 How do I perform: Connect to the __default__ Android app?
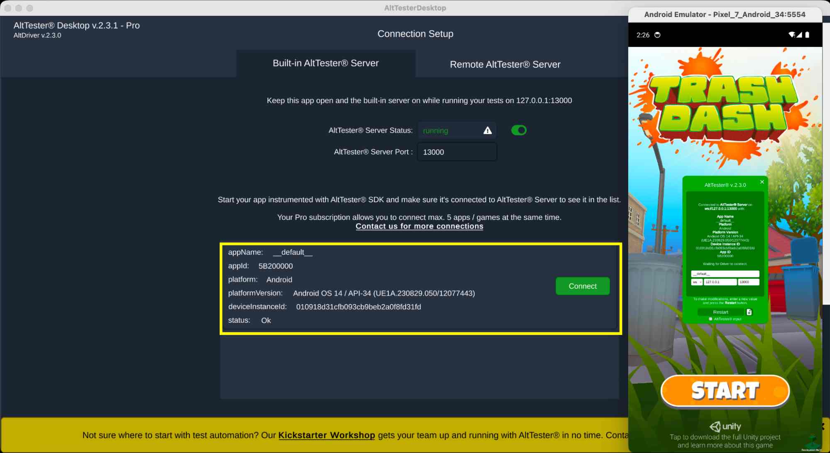point(583,286)
